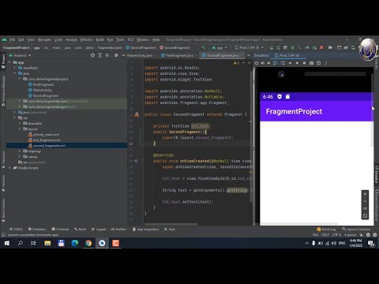The image size is (379, 284).
Task: Expand the mipmap folder
Action: pyautogui.click(x=20, y=151)
